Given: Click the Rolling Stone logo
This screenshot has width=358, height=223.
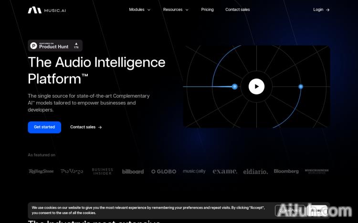Looking at the screenshot, I should 41,171.
